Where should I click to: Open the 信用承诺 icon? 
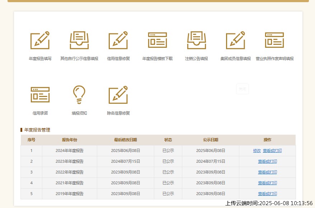(40, 95)
